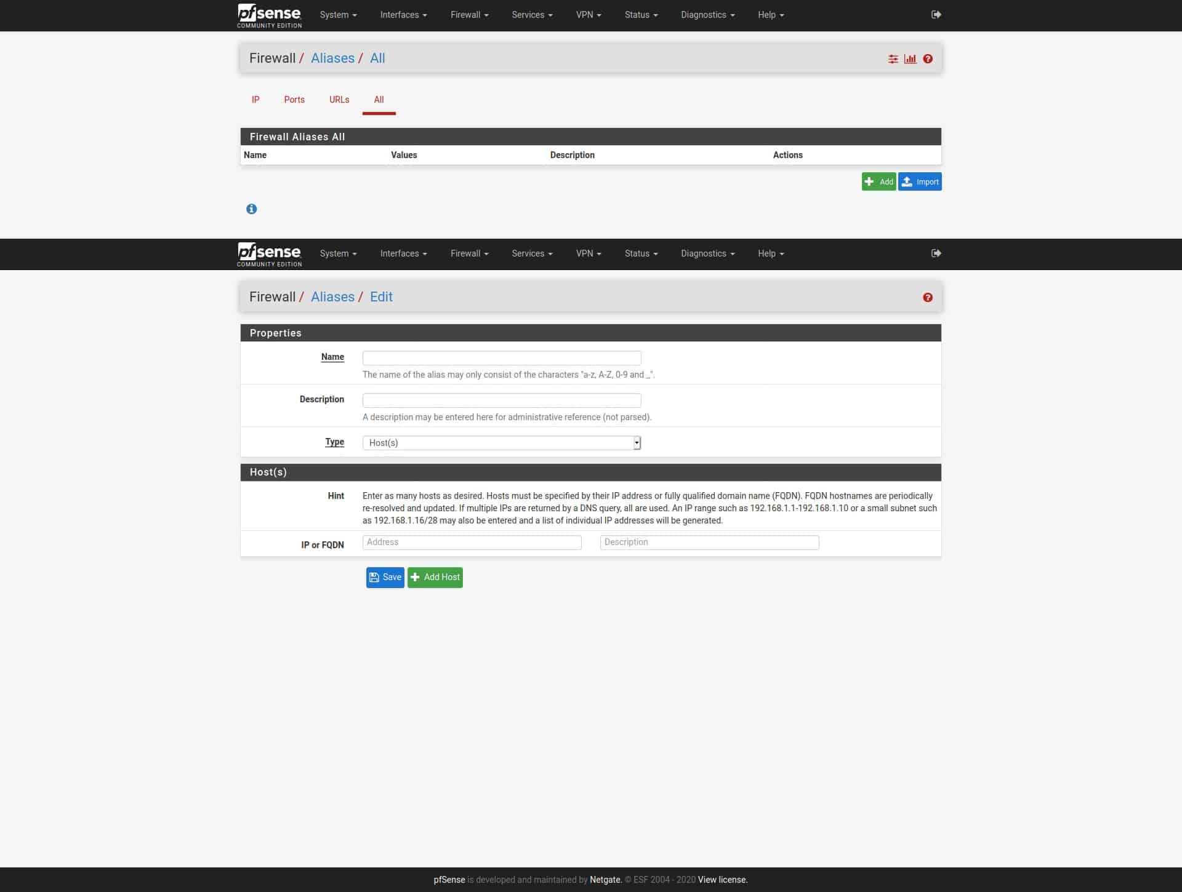Click logout icon in second navbar
Screen dimensions: 1182x892
coord(936,253)
